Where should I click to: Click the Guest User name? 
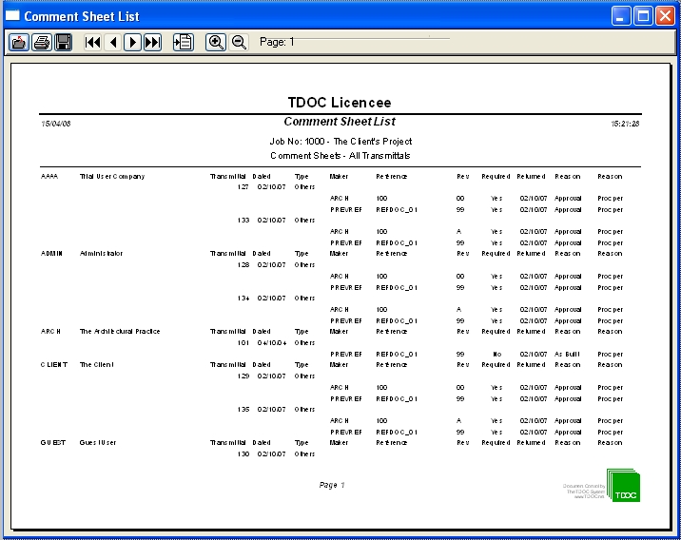98,443
